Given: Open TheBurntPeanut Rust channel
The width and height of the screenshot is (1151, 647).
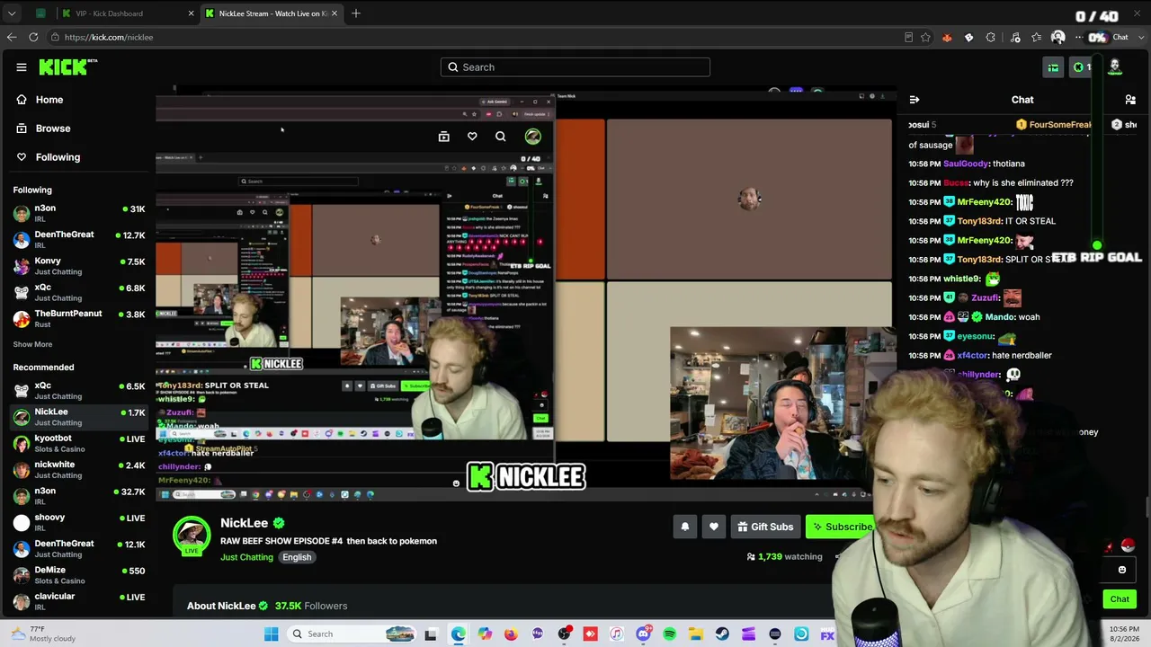Looking at the screenshot, I should [x=79, y=318].
